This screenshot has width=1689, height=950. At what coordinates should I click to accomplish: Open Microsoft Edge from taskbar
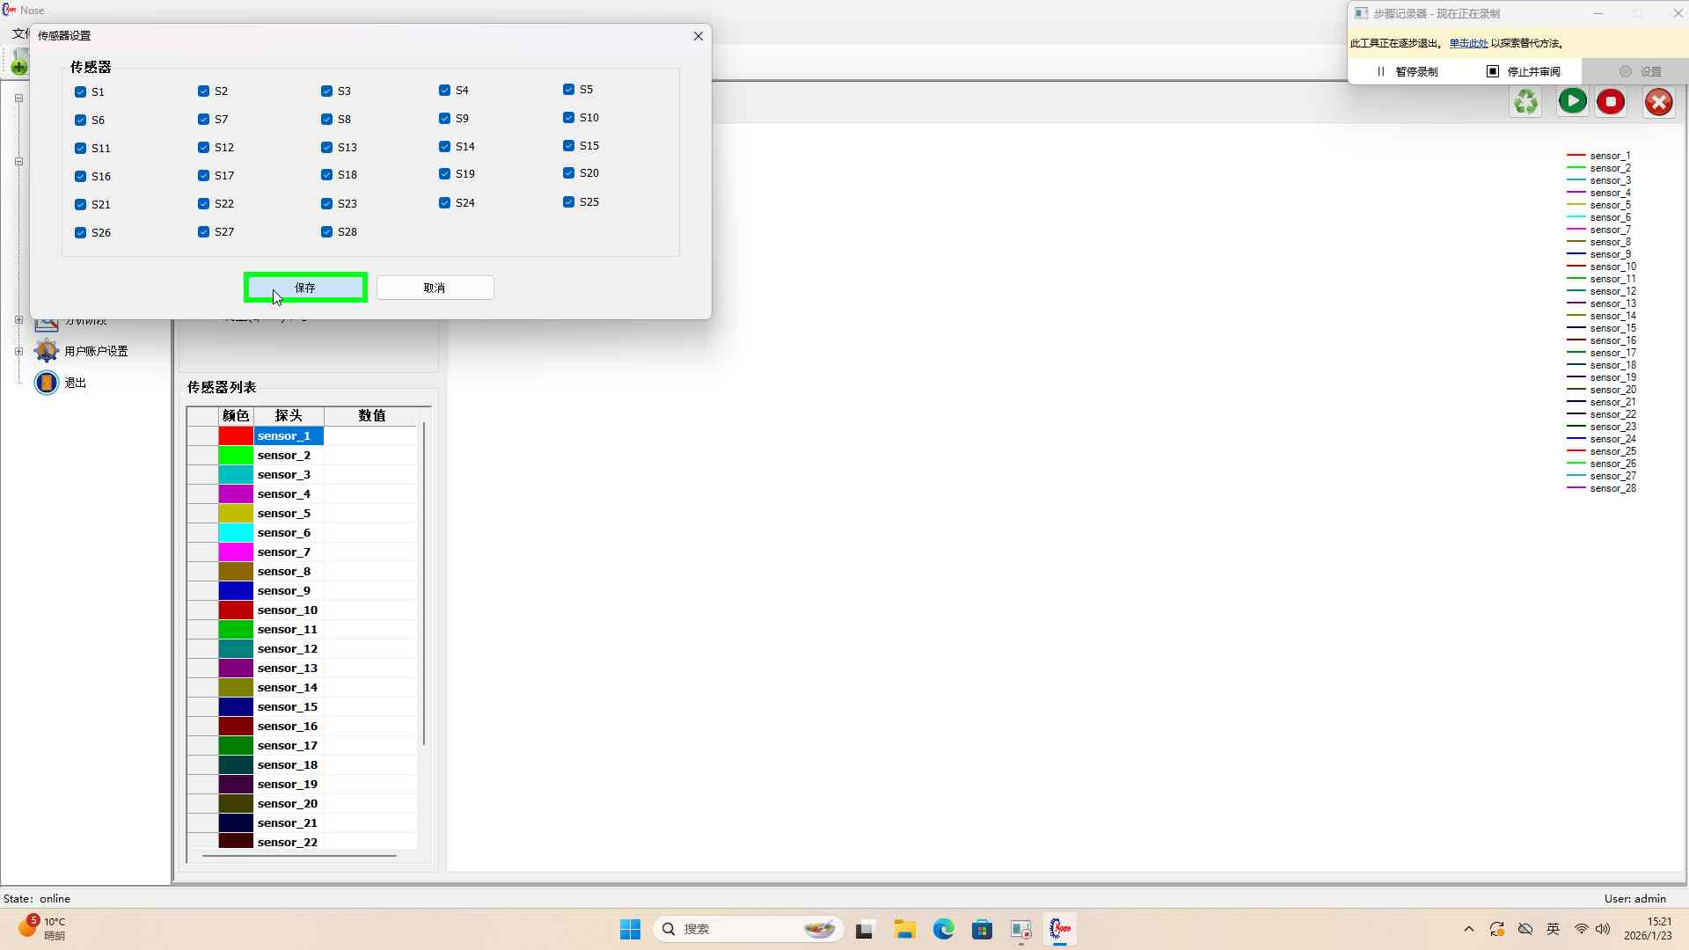click(x=943, y=929)
